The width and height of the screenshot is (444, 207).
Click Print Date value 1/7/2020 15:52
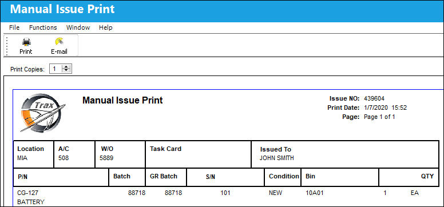point(386,108)
